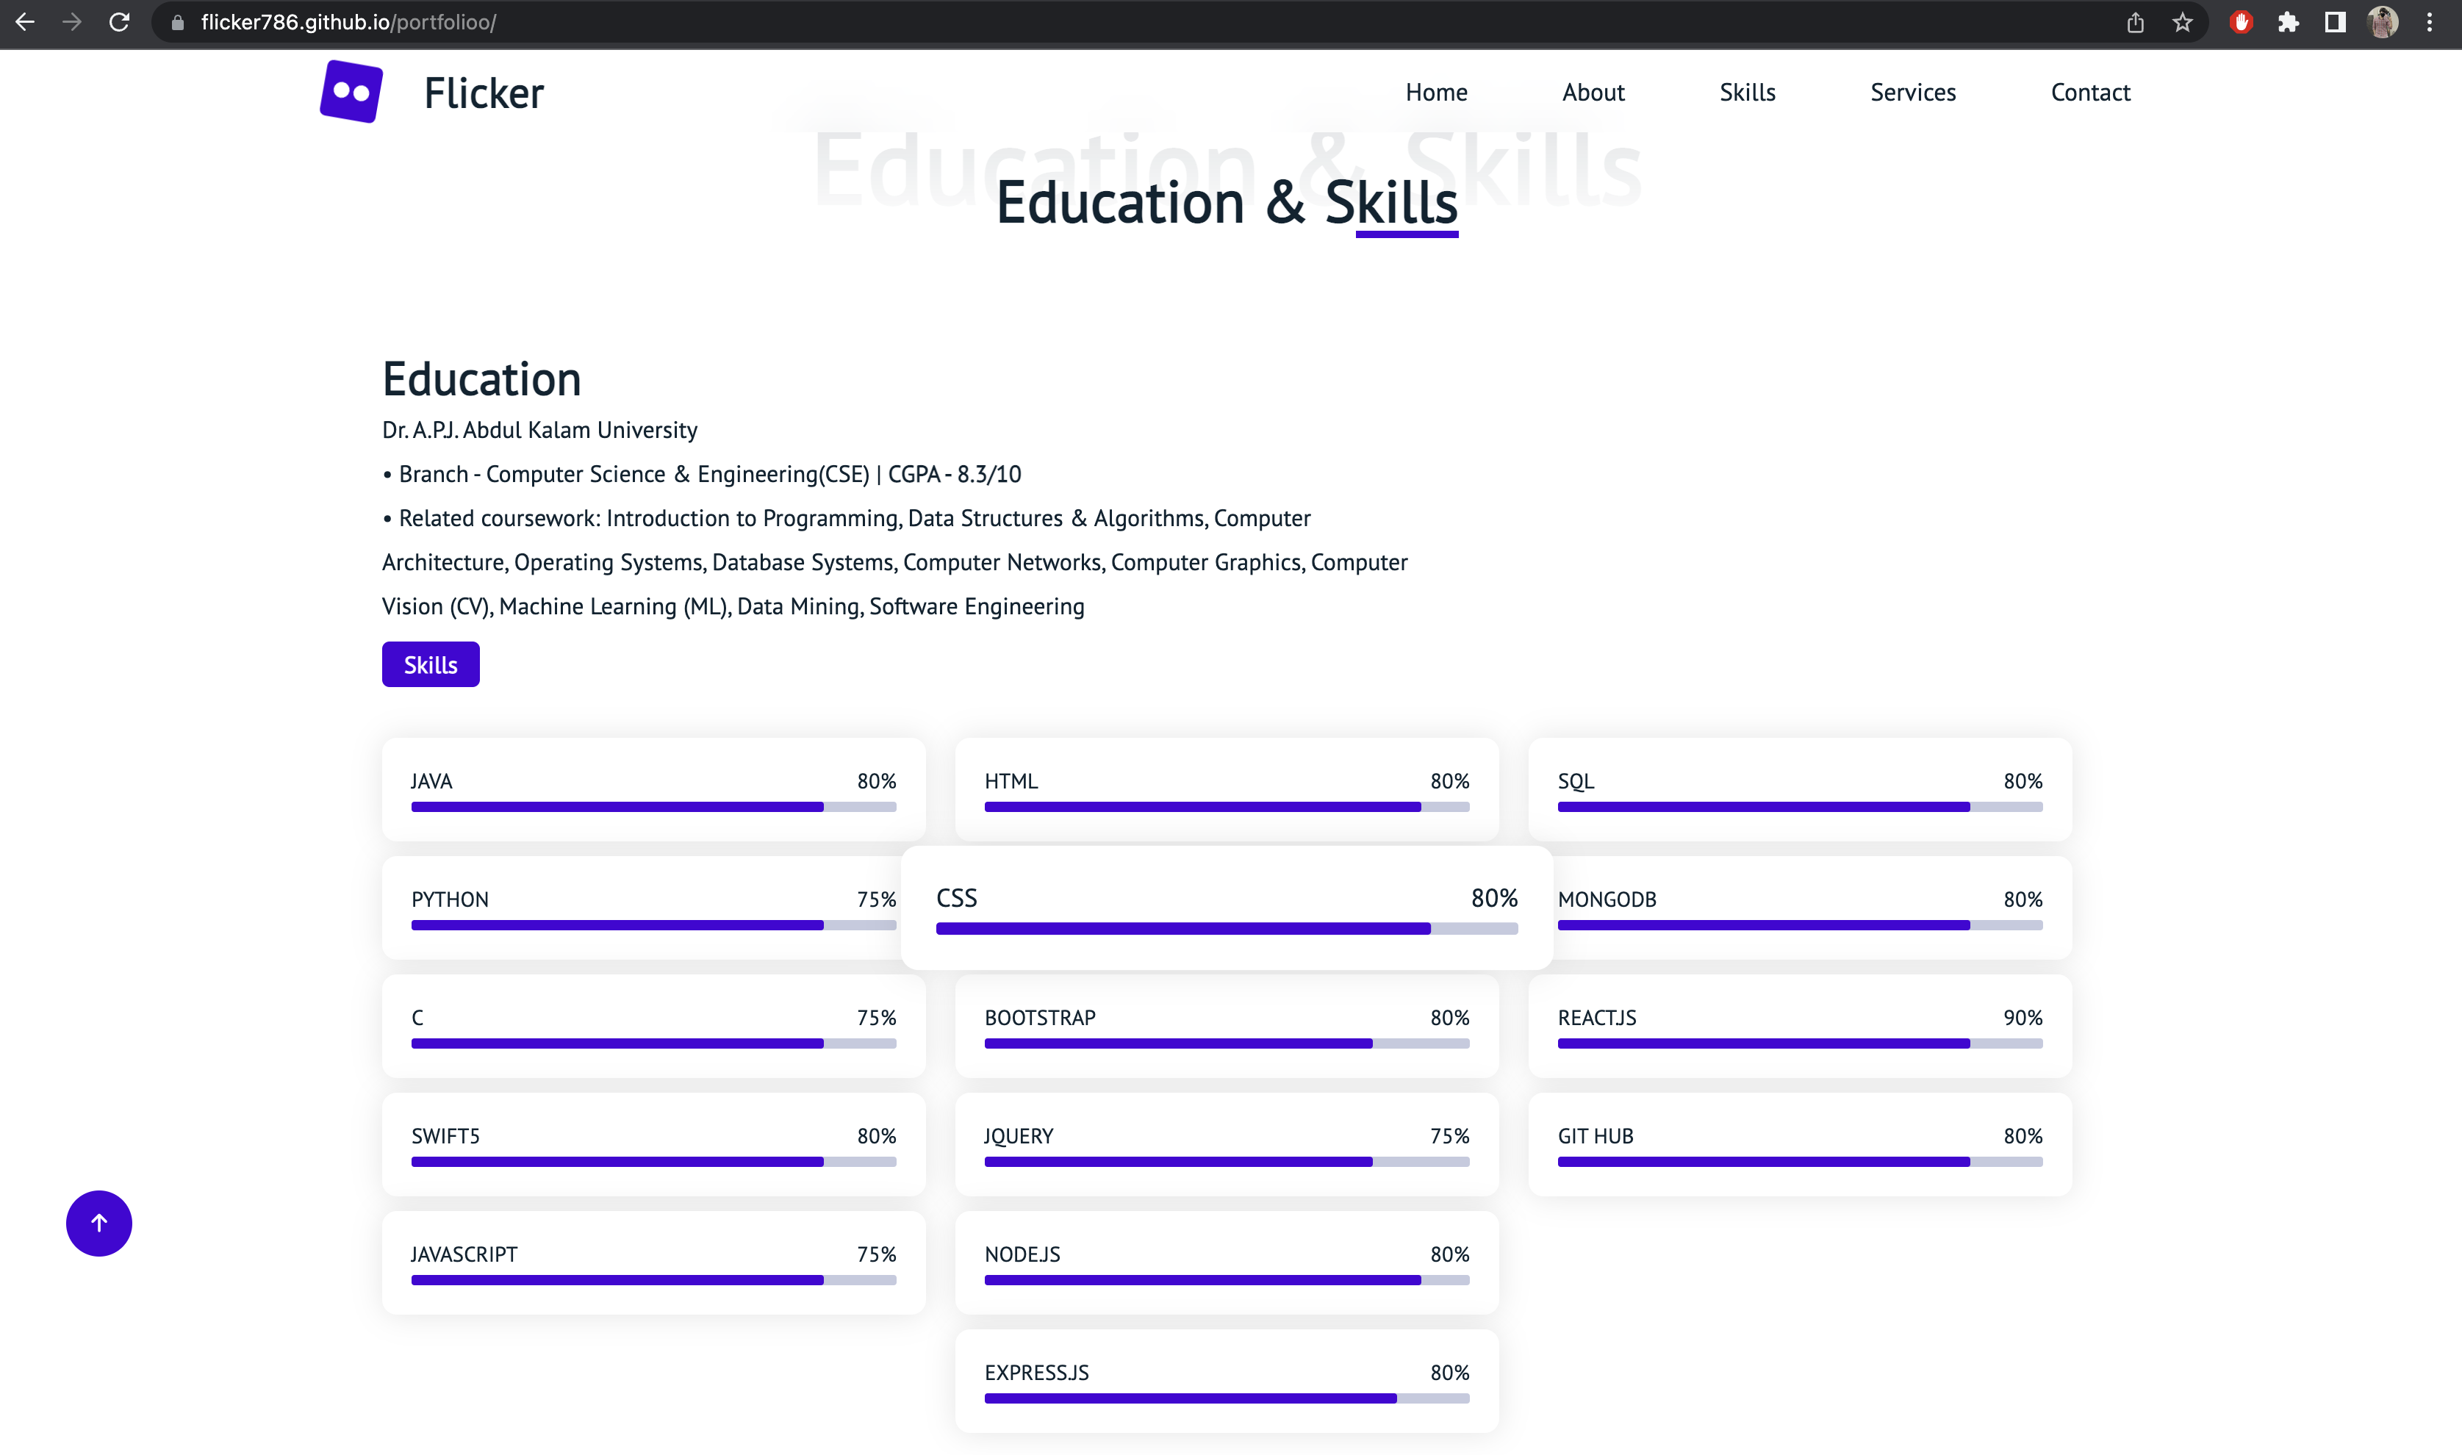
Task: Click the ad blocker extension icon
Action: coord(2242,21)
